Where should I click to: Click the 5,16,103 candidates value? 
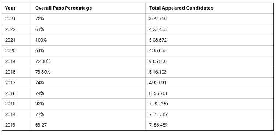pos(158,72)
